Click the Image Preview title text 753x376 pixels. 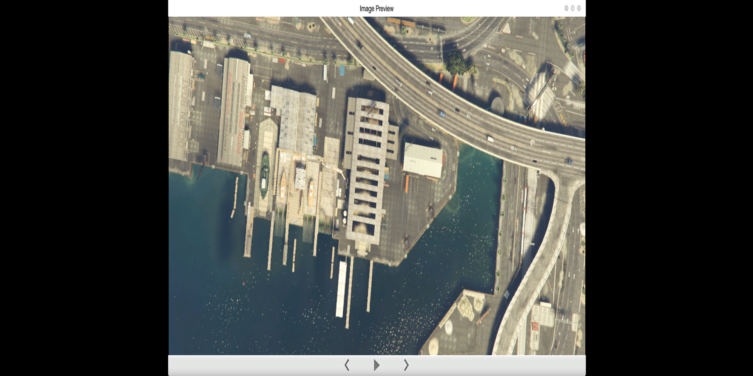[x=376, y=8]
